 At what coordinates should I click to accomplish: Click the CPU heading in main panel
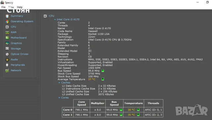click(x=52, y=16)
